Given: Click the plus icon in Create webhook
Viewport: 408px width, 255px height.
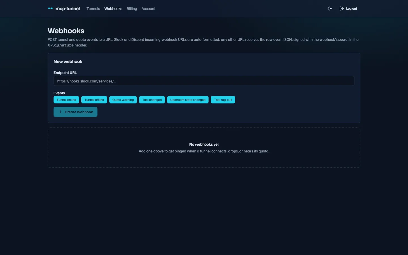Looking at the screenshot, I should point(60,112).
